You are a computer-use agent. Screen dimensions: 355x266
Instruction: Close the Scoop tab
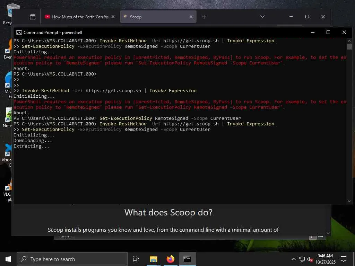(191, 17)
